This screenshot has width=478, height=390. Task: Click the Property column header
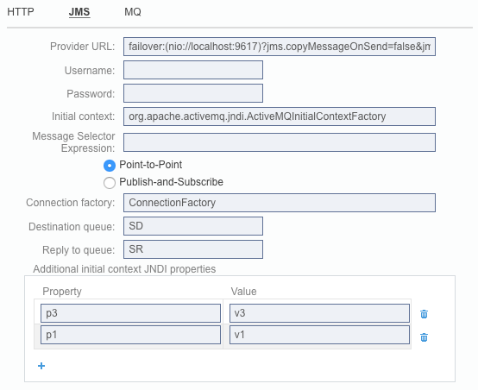(62, 292)
